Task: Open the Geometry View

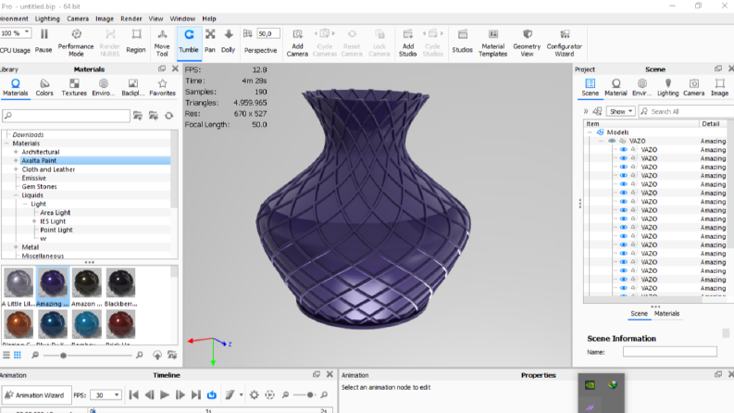Action: tap(527, 43)
